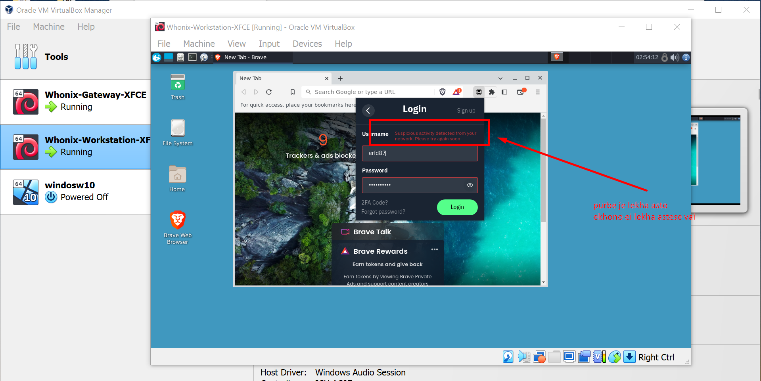Open File System desktop icon
The height and width of the screenshot is (381, 761).
tap(178, 133)
